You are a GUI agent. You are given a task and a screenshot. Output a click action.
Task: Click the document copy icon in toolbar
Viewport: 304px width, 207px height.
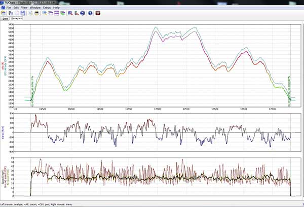point(30,13)
